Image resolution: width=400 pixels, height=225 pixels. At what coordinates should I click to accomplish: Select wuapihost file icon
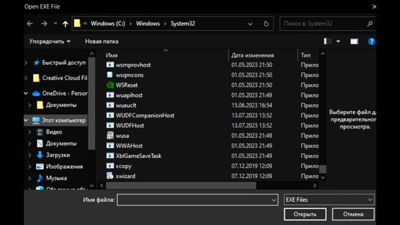110,95
